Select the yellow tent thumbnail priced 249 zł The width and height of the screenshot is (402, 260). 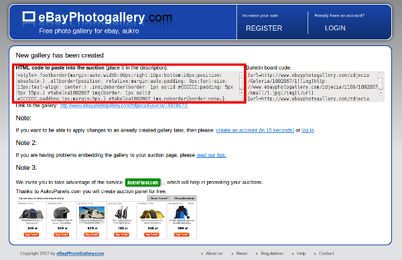tap(152, 214)
